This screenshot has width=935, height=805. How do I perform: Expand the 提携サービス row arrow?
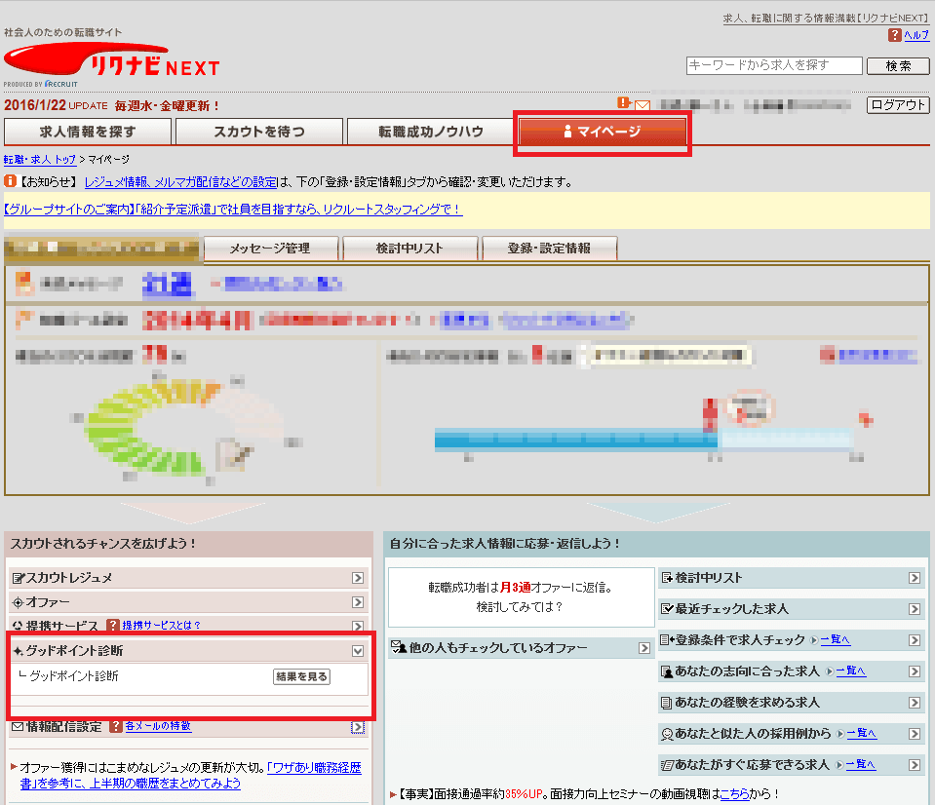[x=358, y=627]
